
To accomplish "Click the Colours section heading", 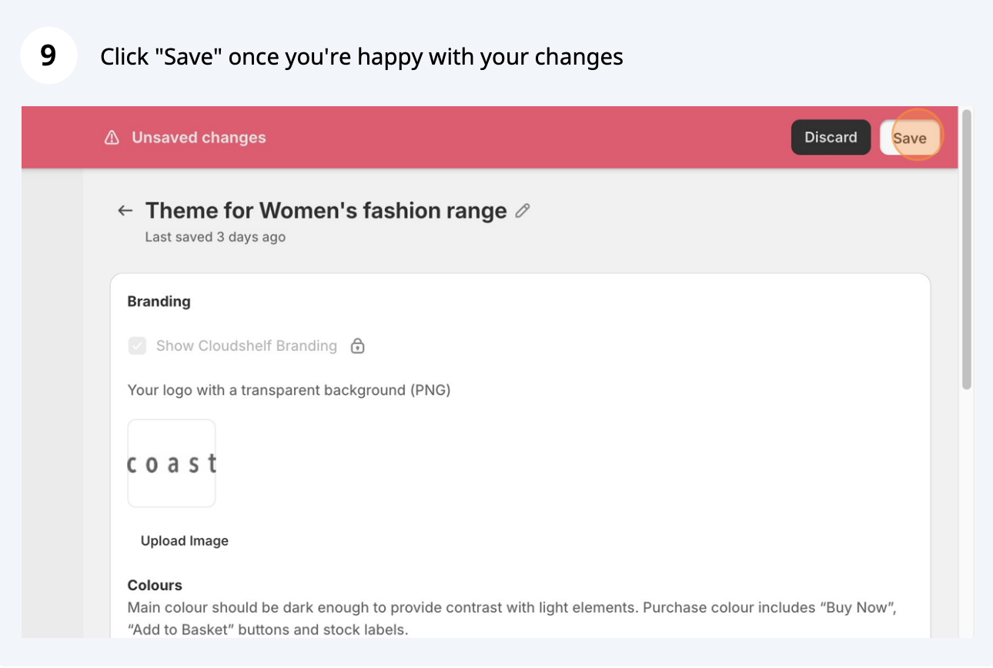I will tap(155, 586).
